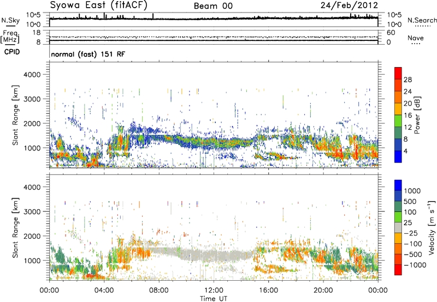The width and height of the screenshot is (437, 302).
Task: Pick the yellow Velocity segment -25 to -100
Action: tap(398, 238)
